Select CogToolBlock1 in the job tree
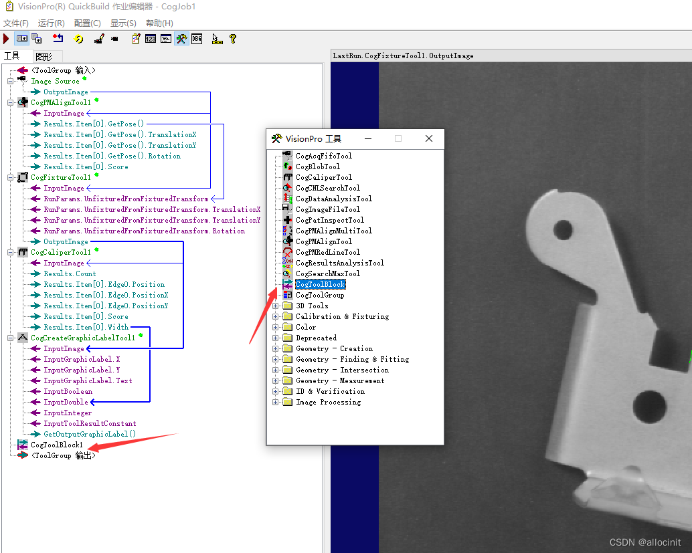This screenshot has width=692, height=553. pyautogui.click(x=57, y=445)
